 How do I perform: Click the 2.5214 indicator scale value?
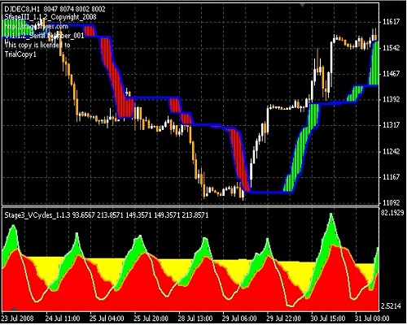tap(391, 306)
